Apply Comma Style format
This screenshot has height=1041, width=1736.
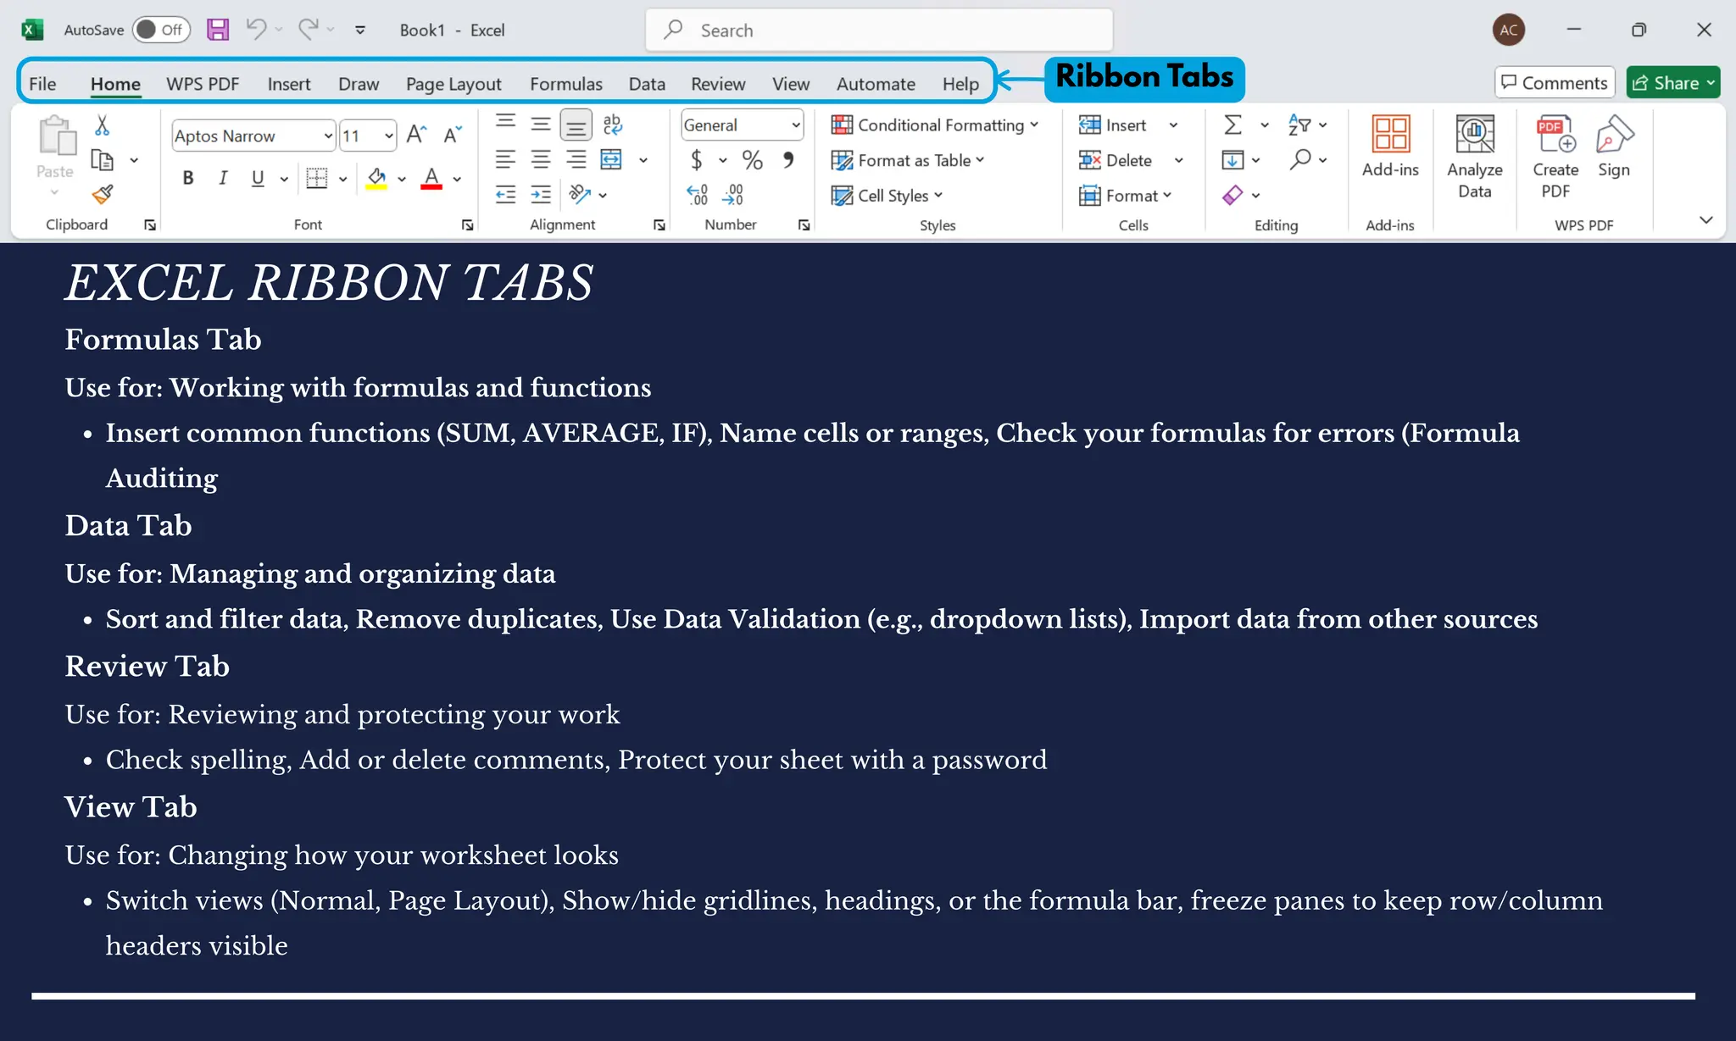(x=788, y=159)
